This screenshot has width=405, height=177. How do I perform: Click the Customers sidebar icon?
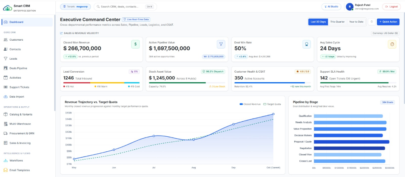coord(6,40)
